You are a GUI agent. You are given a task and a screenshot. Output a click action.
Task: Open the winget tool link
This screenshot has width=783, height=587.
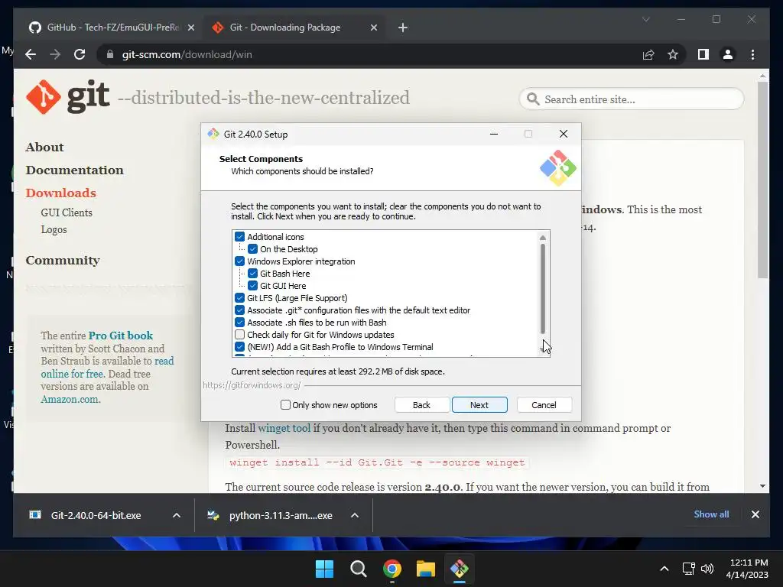click(x=284, y=428)
